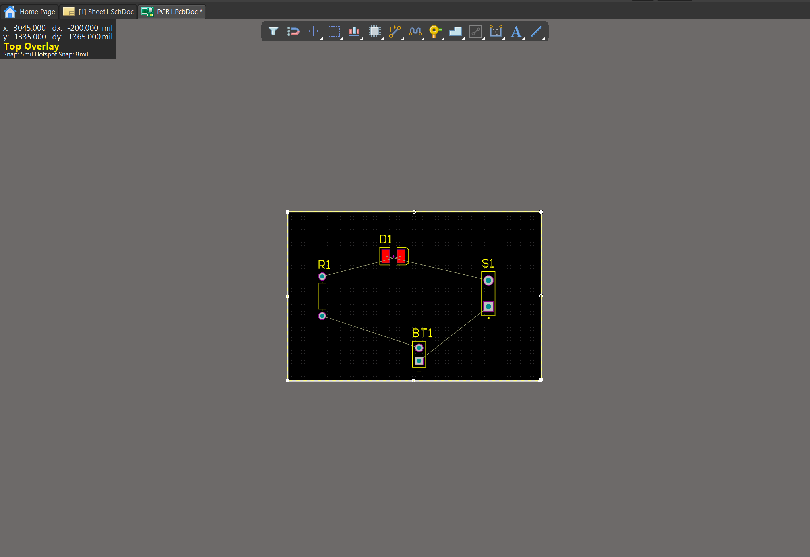The image size is (810, 557).
Task: Click the Place Via icon
Action: (435, 31)
